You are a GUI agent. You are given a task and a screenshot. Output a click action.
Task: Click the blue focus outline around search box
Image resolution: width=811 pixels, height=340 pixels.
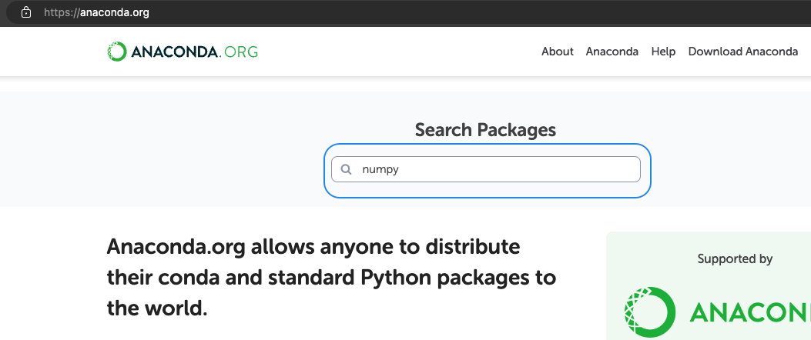pos(487,145)
